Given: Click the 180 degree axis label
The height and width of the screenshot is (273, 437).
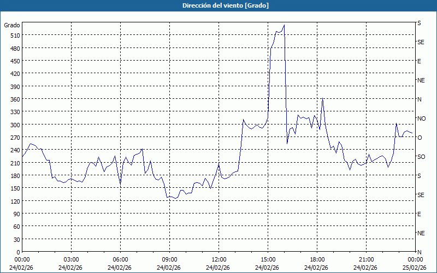Looking at the screenshot, I should tap(12, 176).
